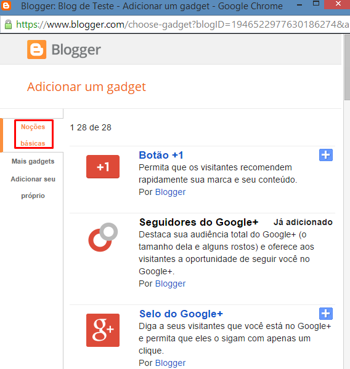Click the red g+ badge thumbnail
The image size is (350, 369).
103,330
